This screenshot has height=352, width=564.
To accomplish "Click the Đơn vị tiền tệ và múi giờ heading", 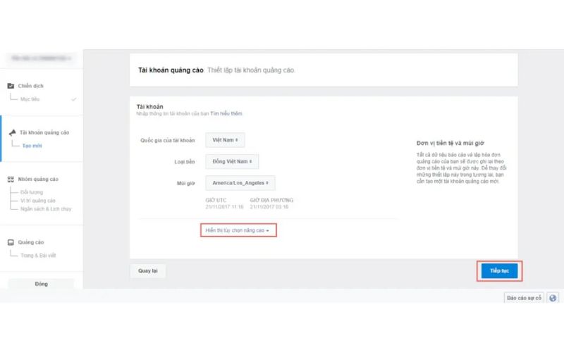I will (450, 144).
